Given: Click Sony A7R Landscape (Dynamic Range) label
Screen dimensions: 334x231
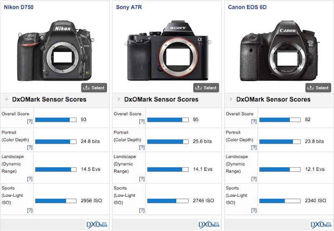Looking at the screenshot, I should pyautogui.click(x=124, y=164).
